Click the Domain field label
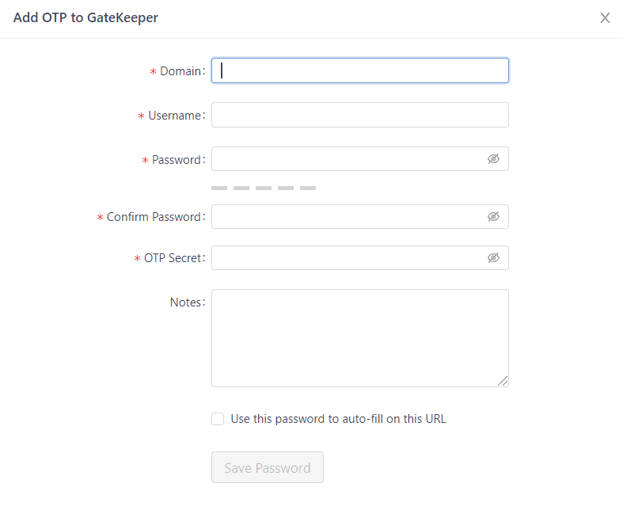Screen dimensions: 623x506 click(180, 71)
